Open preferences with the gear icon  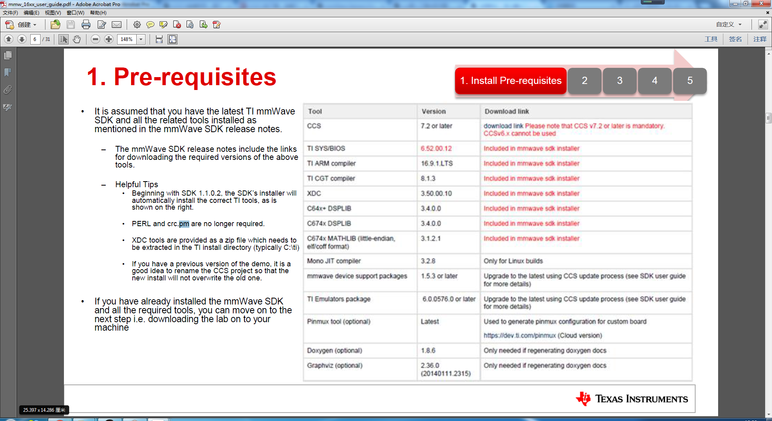click(x=137, y=25)
